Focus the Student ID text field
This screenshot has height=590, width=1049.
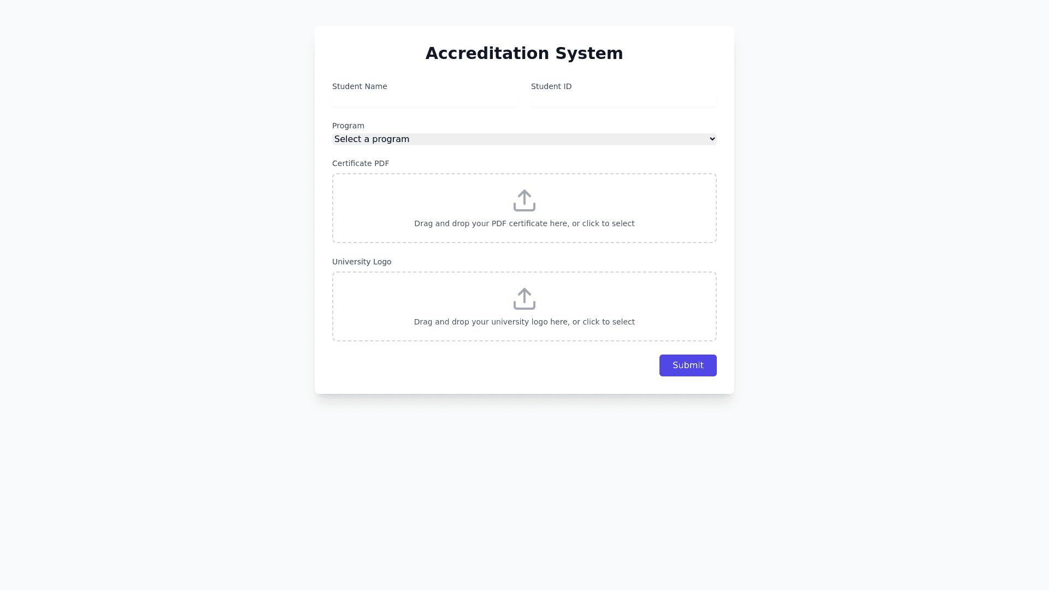623,101
